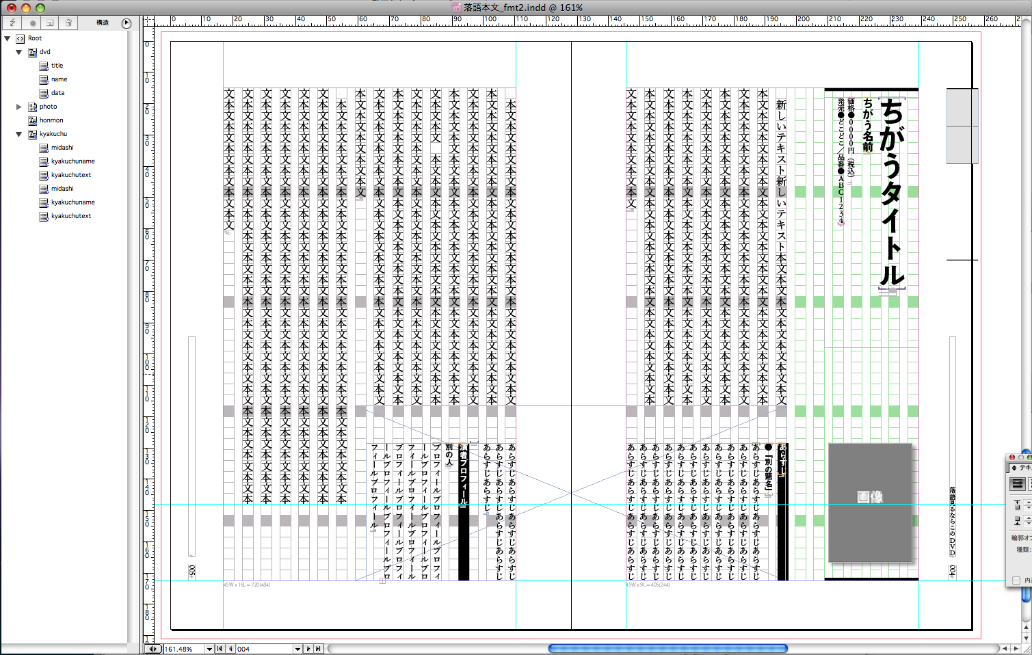This screenshot has height=655, width=1032.
Task: Expand the photo element triangle
Action: coord(19,107)
